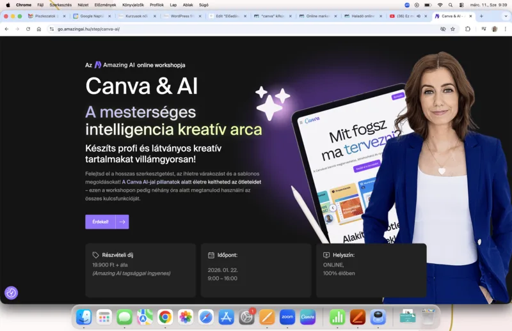The width and height of the screenshot is (512, 331).
Task: Switch to the Haladó online tab
Action: (362, 16)
